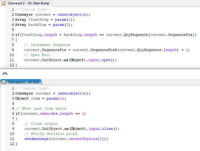Click '/**Custom Code*/' header in On Item Bump

click(33, 9)
